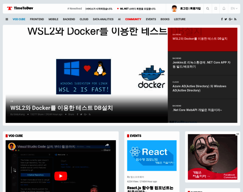Screen dimensions: 243x192
Task: Open the DATA ANALITICS menu
Action: coord(103,19)
